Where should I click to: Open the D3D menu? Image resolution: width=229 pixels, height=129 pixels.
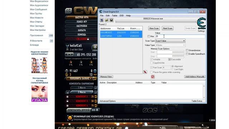coord(122,15)
